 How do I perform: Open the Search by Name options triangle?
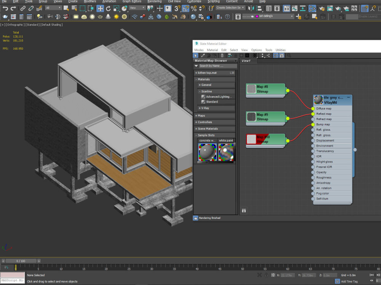(196, 66)
